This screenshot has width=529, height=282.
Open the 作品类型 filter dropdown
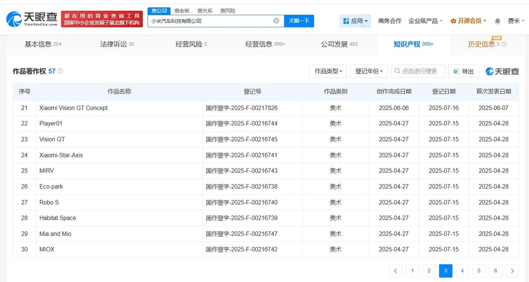(328, 71)
